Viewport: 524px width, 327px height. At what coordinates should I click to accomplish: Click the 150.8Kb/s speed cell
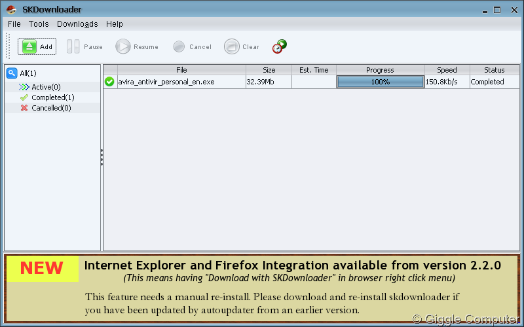[447, 82]
